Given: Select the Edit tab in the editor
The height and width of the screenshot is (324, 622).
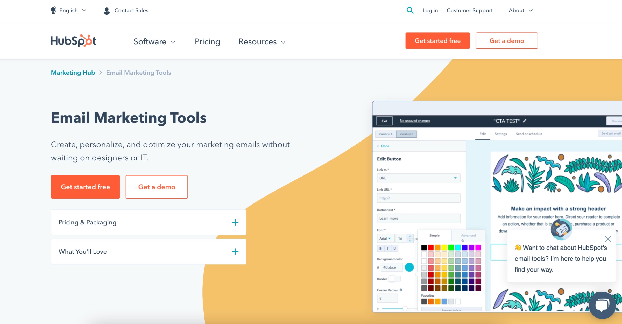Looking at the screenshot, I should [483, 134].
